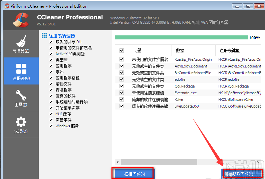Image resolution: width=265 pixels, height=179 pixels.
Task: Uncheck the KuaiZip_FileAsso.Origin result row
Action: click(x=121, y=59)
